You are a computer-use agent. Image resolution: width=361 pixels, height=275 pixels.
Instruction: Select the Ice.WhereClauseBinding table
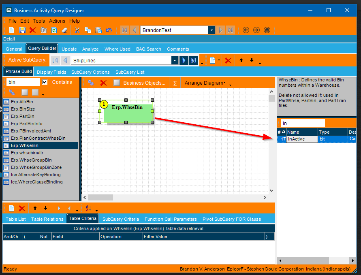(x=36, y=182)
